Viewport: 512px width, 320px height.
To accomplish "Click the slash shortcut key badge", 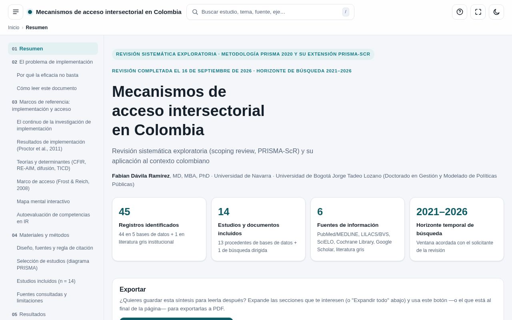I will click(x=346, y=12).
